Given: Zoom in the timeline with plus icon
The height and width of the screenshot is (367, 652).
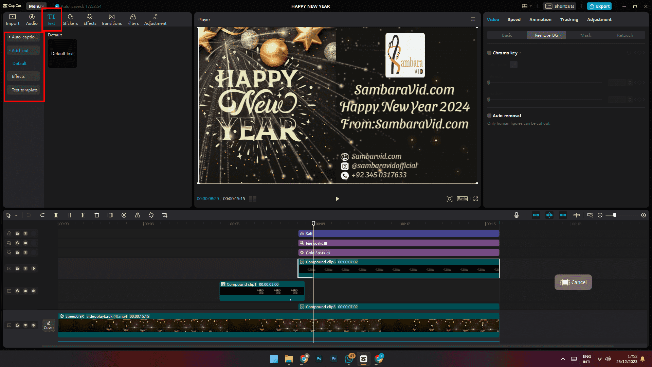Looking at the screenshot, I should coord(644,215).
